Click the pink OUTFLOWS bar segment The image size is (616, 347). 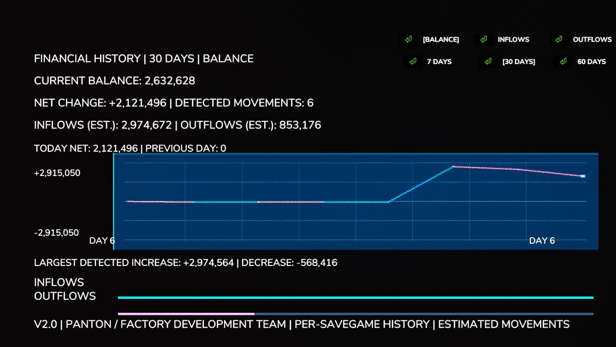(x=186, y=314)
